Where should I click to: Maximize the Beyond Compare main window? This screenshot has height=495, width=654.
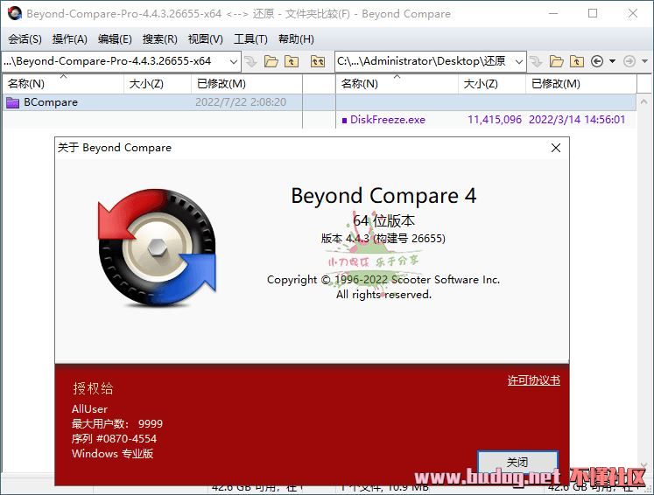[593, 14]
